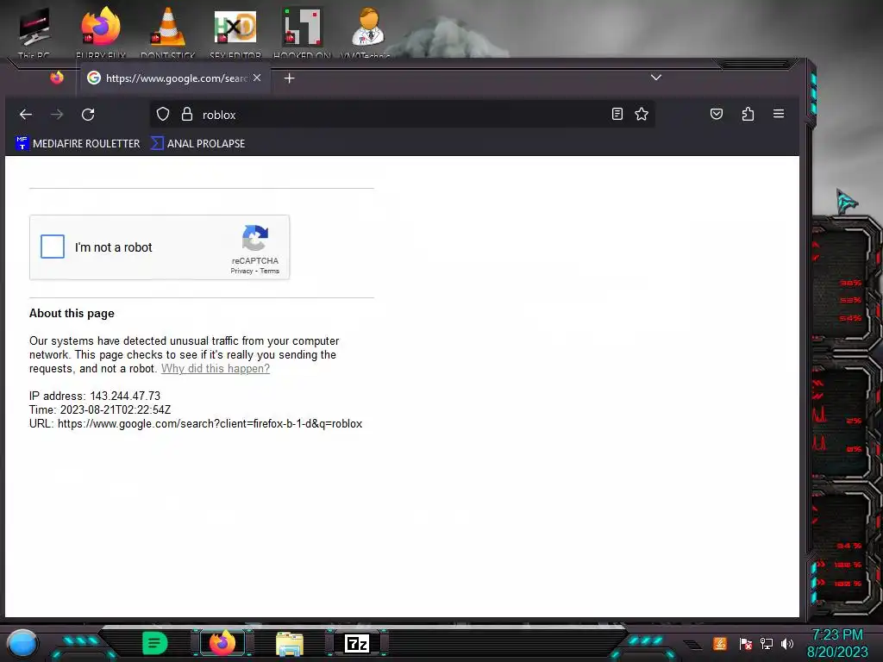Open a new tab with plus button
Screen dimensions: 883x662
point(290,78)
